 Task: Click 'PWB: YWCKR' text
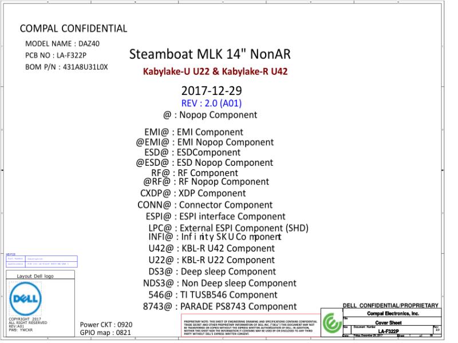tap(21, 330)
